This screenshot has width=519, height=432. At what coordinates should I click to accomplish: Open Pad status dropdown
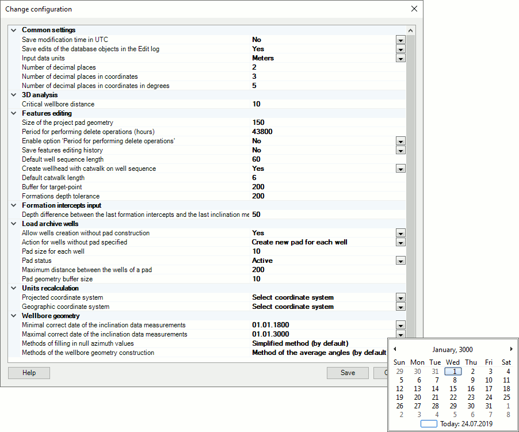click(400, 261)
